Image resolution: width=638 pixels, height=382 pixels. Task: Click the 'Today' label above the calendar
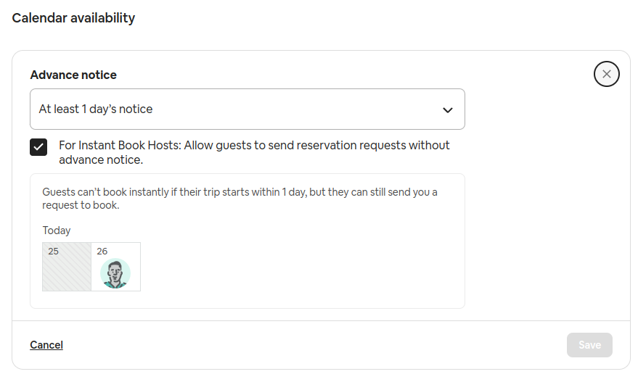coord(57,231)
